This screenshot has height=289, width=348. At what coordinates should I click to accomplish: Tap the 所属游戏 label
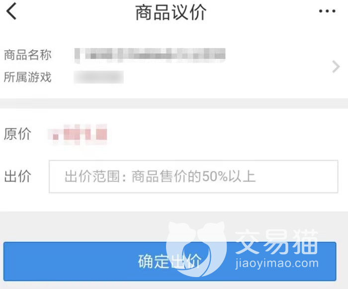click(28, 77)
